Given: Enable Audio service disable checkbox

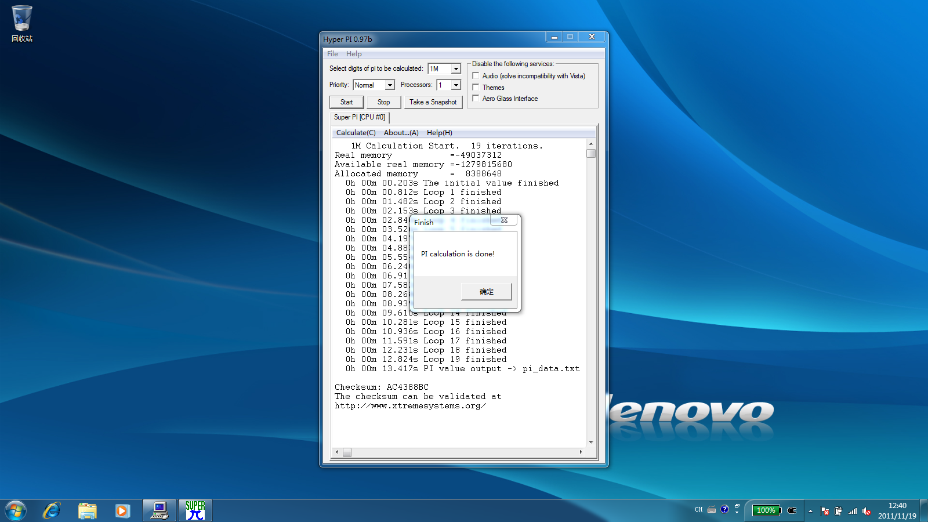Looking at the screenshot, I should pyautogui.click(x=476, y=75).
